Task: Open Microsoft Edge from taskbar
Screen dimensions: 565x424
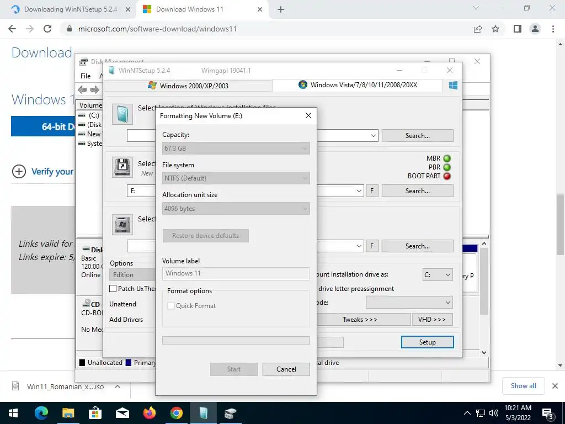Action: 41,413
